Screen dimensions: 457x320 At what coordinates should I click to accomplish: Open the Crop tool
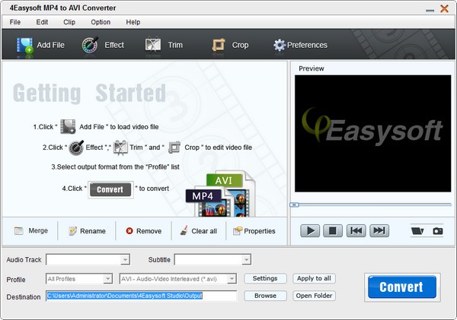(x=219, y=45)
